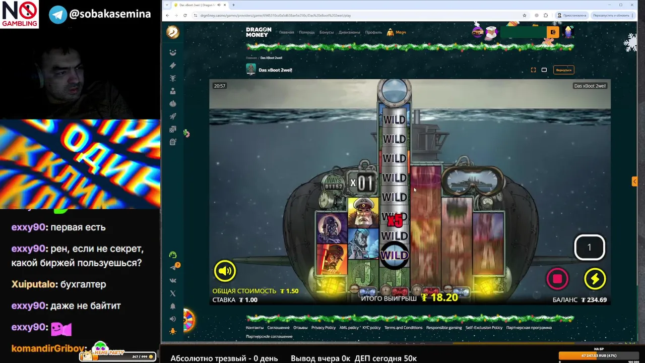
Task: Toggle fullscreen mode for the game
Action: click(533, 70)
